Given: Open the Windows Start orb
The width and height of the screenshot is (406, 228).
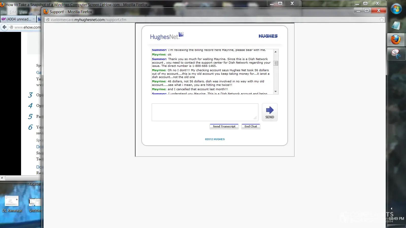Looking at the screenshot, I should (396, 9).
